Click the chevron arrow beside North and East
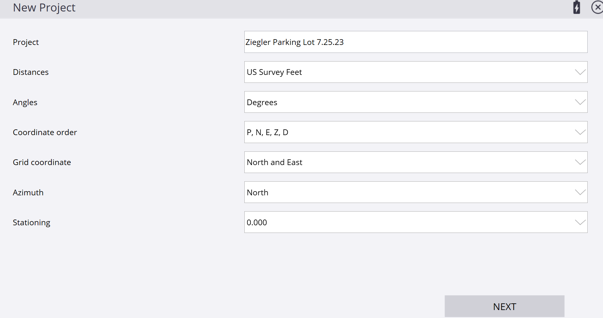 [580, 162]
